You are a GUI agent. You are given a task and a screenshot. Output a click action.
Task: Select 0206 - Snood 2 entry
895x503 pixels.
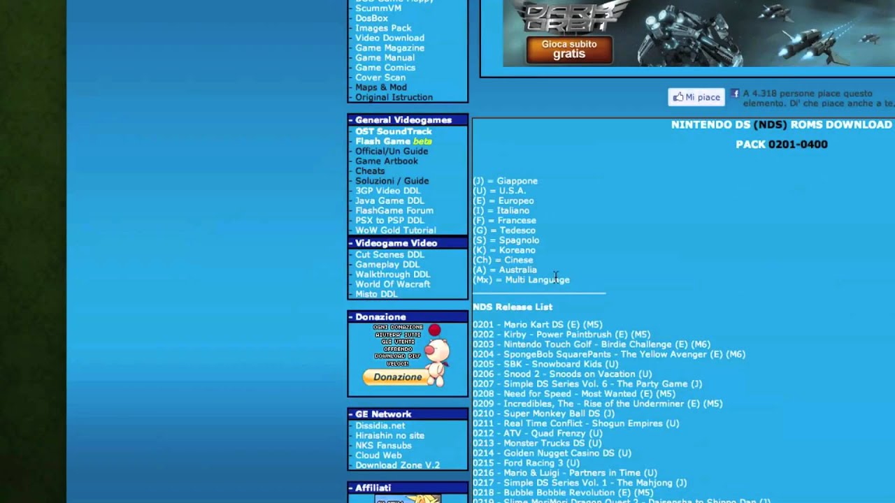562,374
